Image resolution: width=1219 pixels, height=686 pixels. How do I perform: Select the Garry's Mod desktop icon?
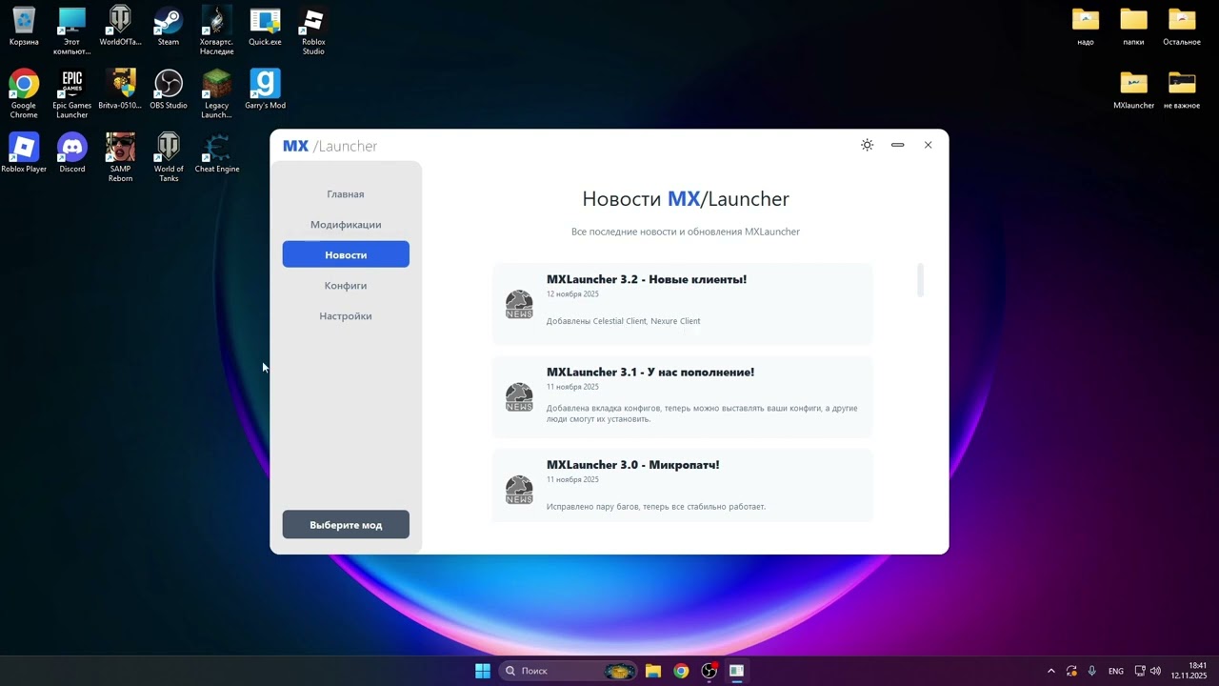[265, 90]
